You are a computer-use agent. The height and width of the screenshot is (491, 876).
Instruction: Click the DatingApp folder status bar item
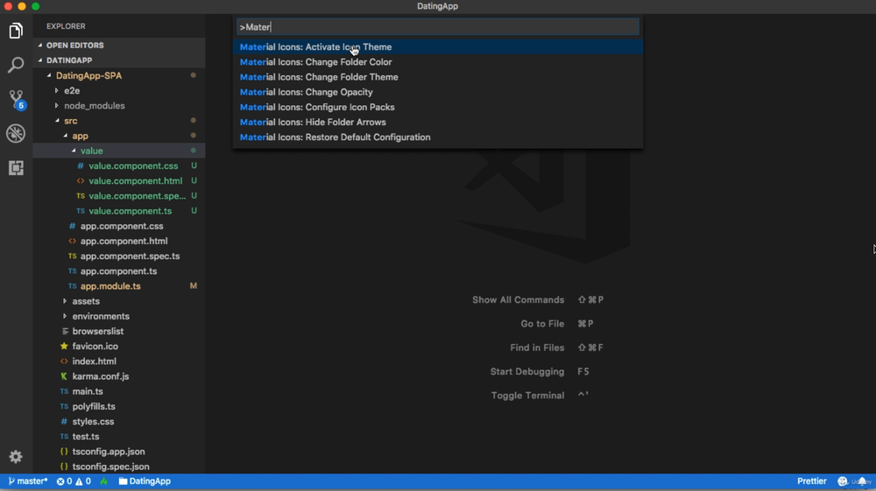click(x=145, y=481)
